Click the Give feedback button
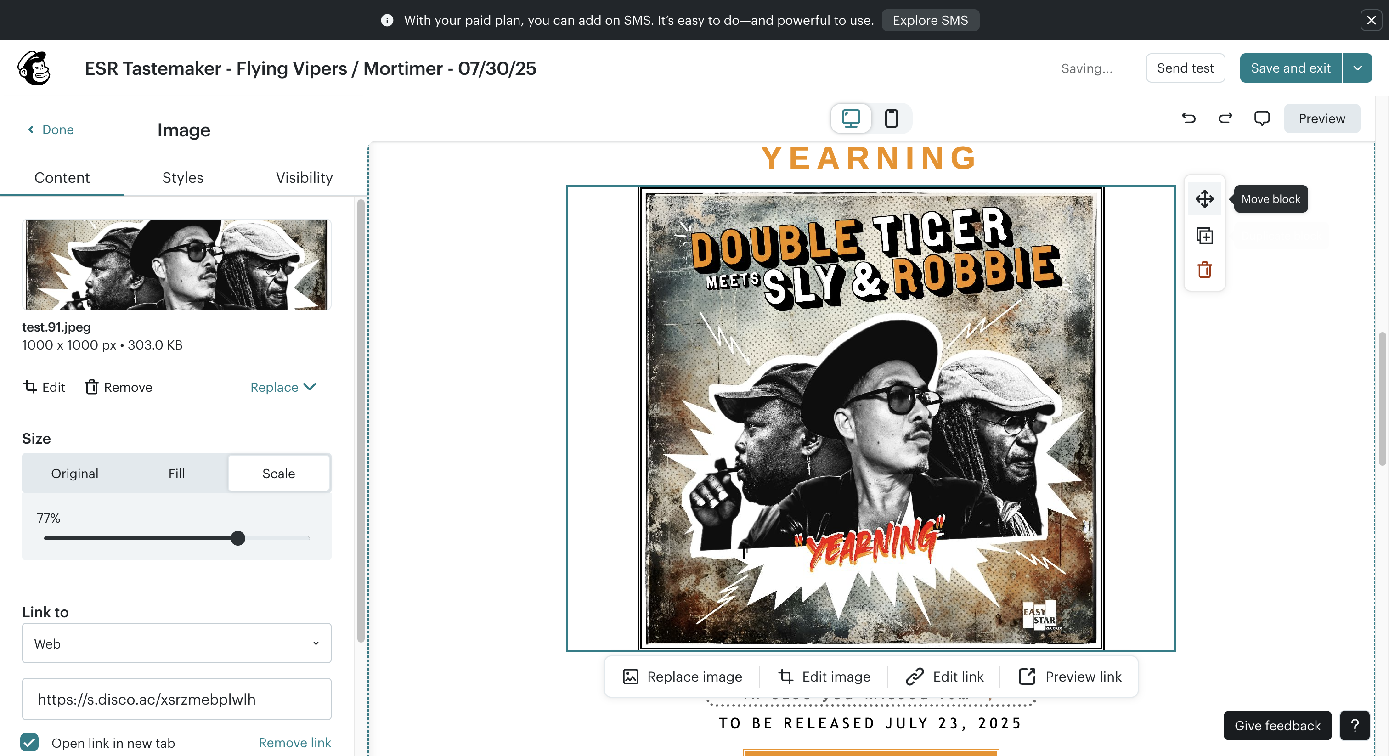 pos(1277,726)
